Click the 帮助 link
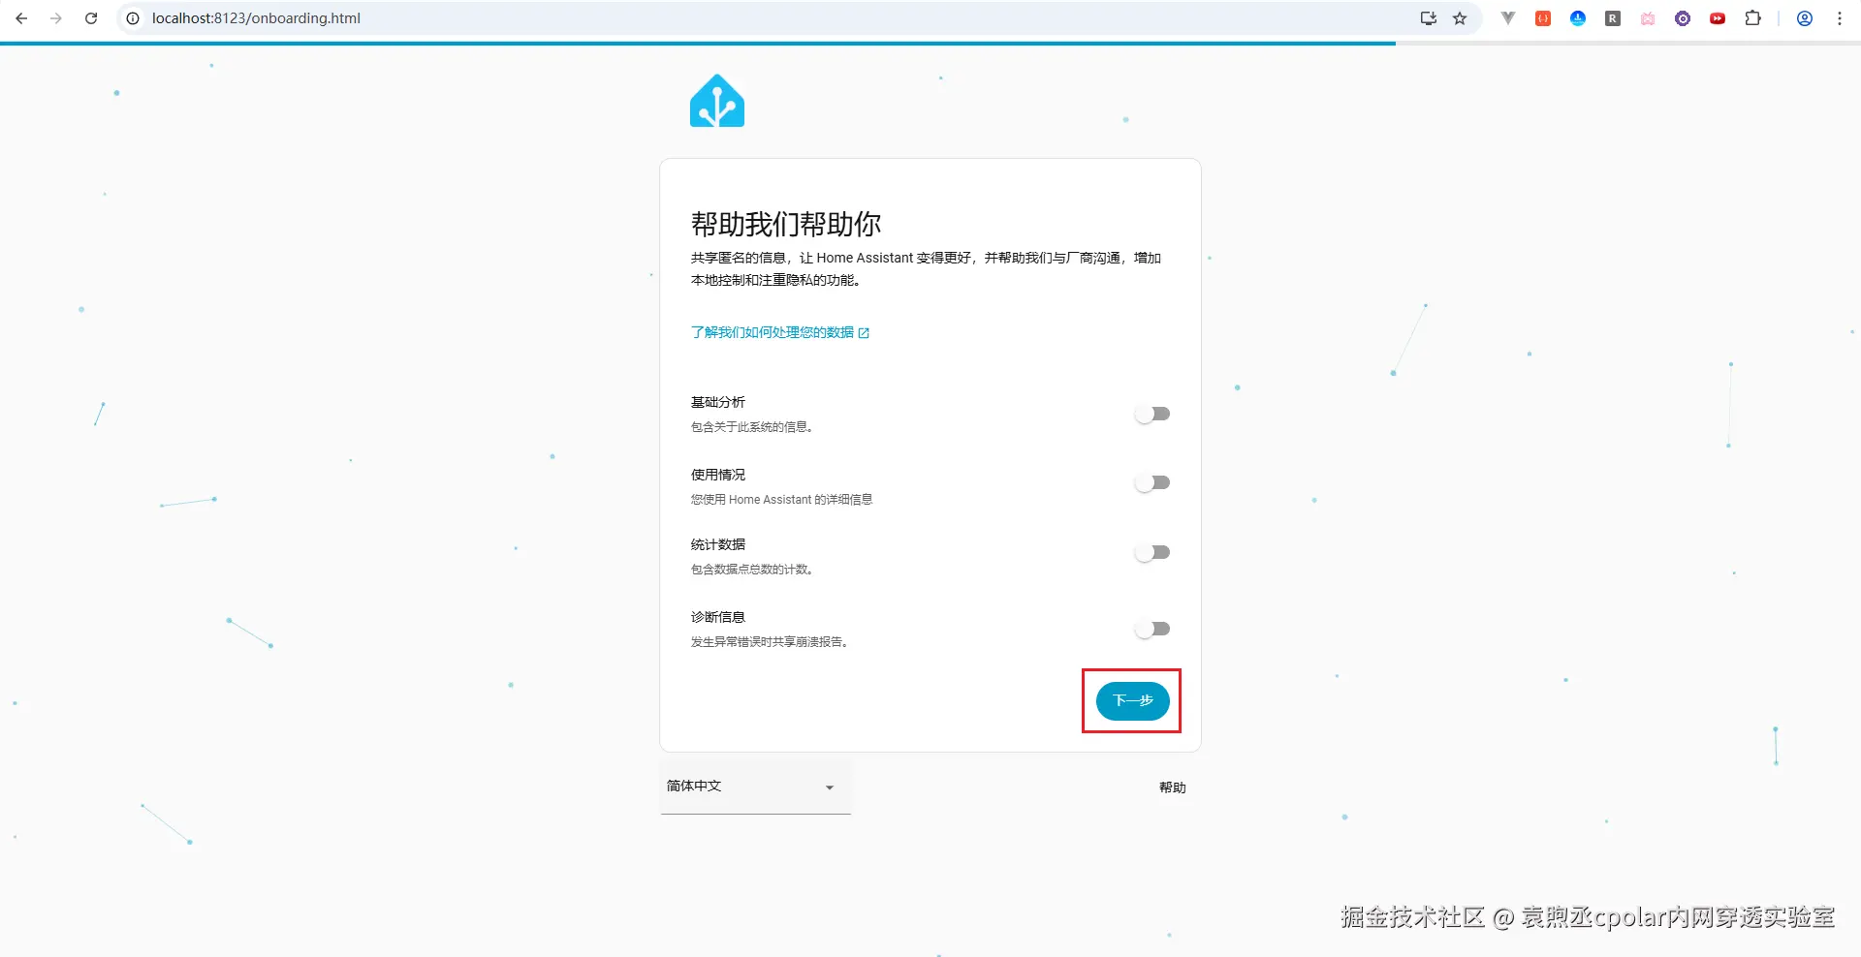1861x957 pixels. tap(1173, 787)
